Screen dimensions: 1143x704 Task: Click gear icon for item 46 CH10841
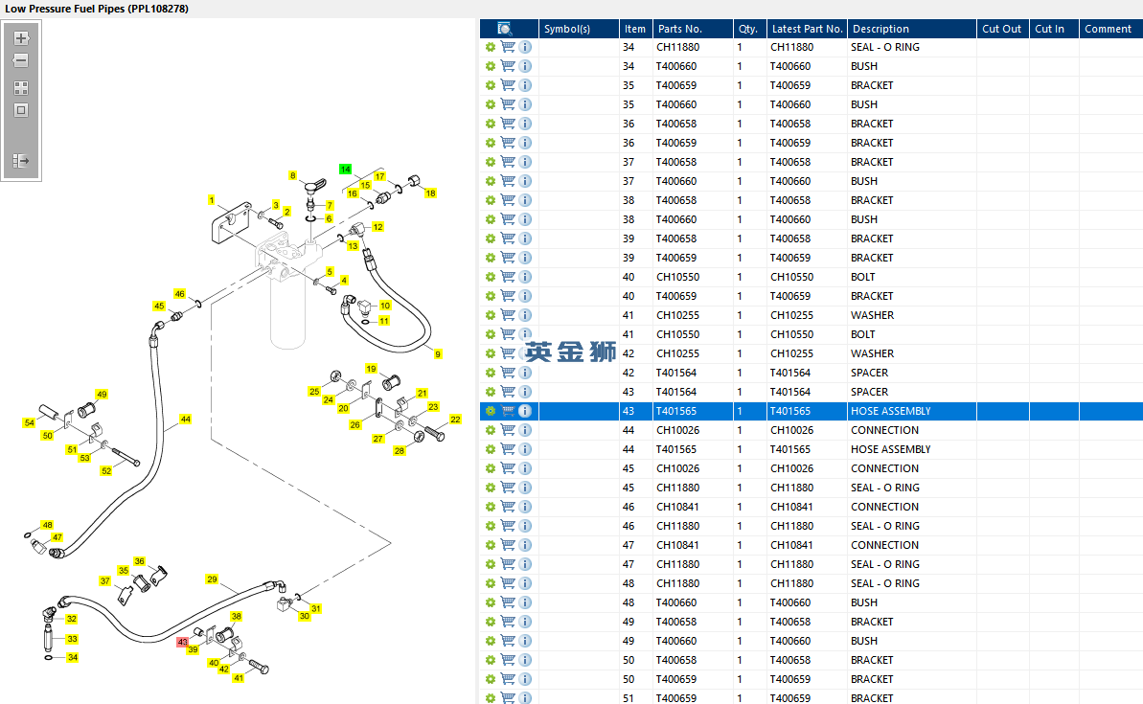491,507
